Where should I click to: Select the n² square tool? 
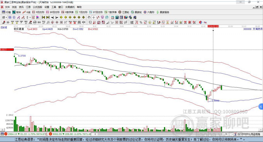point(44,23)
